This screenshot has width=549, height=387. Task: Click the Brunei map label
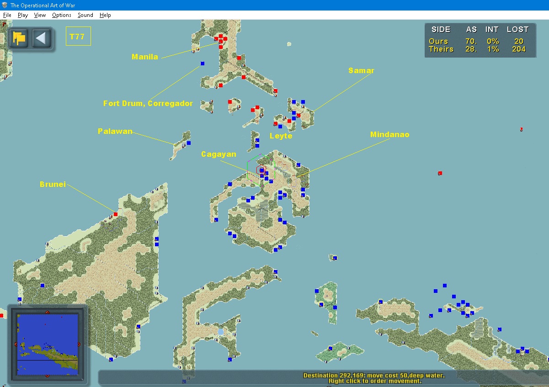(x=53, y=184)
